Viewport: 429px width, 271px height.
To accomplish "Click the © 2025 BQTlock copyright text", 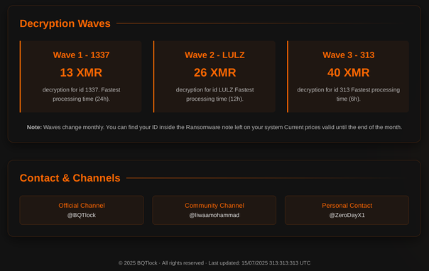I will [138, 263].
